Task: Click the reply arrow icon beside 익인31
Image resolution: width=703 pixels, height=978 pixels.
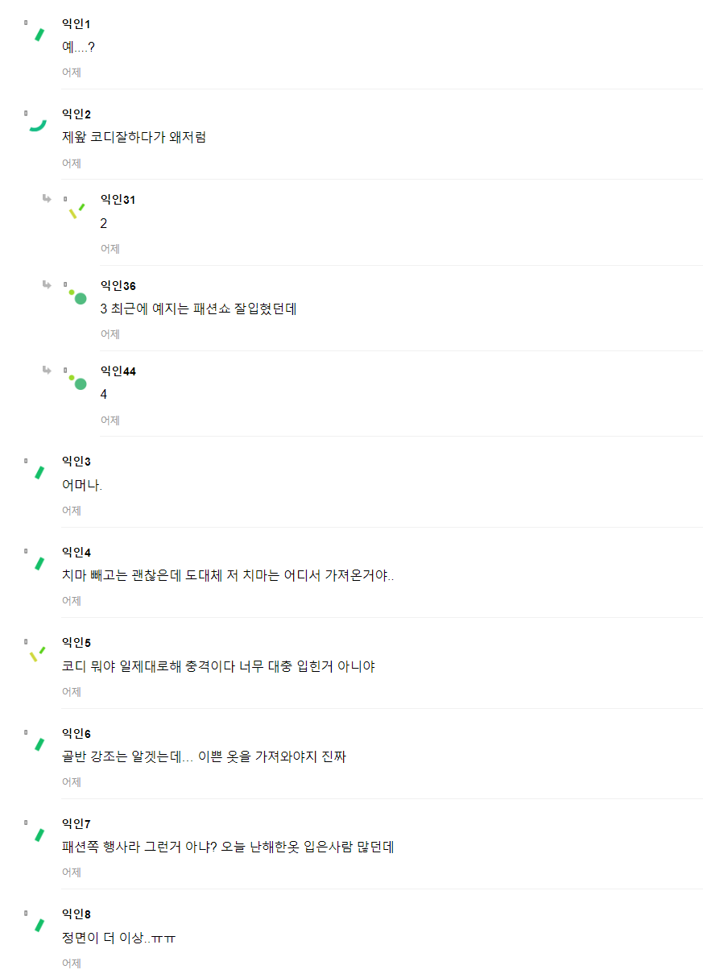Action: tap(48, 198)
